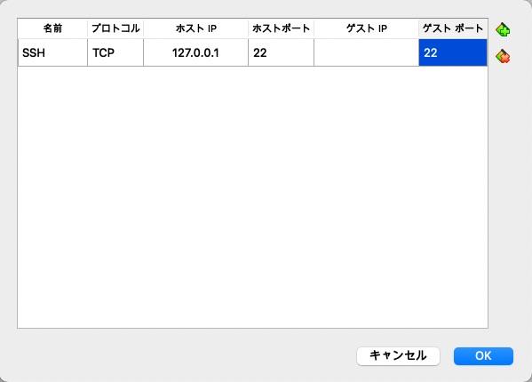
Task: Click the ホストポート column header
Action: 281,28
